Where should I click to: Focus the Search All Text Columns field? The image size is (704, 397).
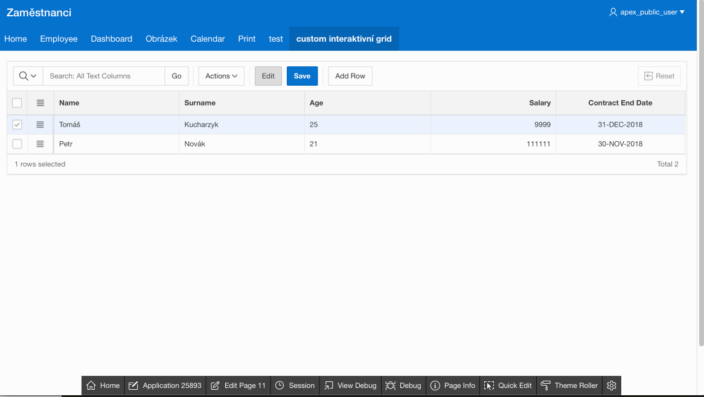pos(104,76)
